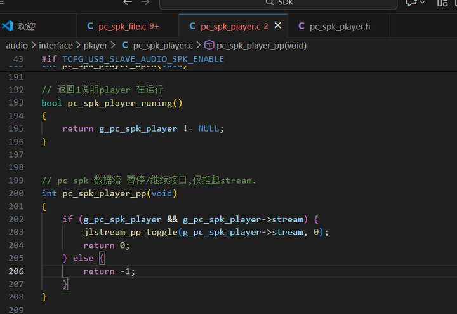
Task: Click C file icon on pc_spk_player.h tab
Action: pos(301,26)
